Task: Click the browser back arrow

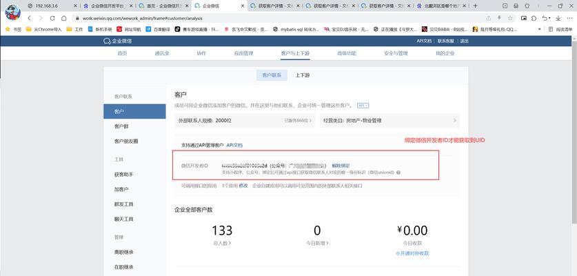Action: click(29, 18)
